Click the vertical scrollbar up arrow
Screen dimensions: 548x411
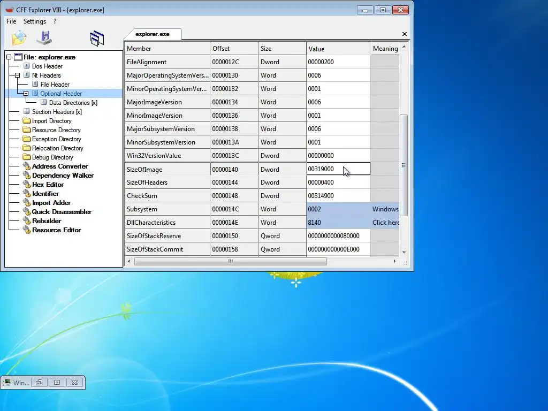point(404,47)
